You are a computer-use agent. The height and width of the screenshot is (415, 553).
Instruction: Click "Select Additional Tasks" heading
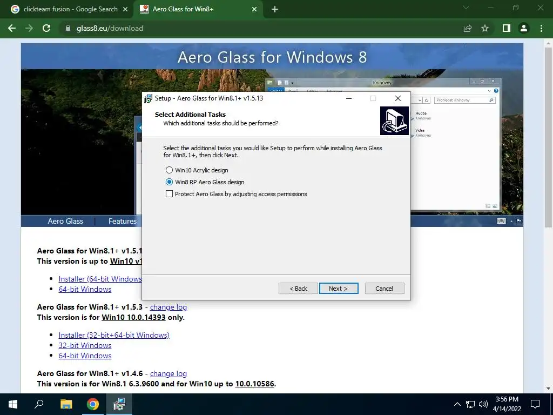coord(190,115)
